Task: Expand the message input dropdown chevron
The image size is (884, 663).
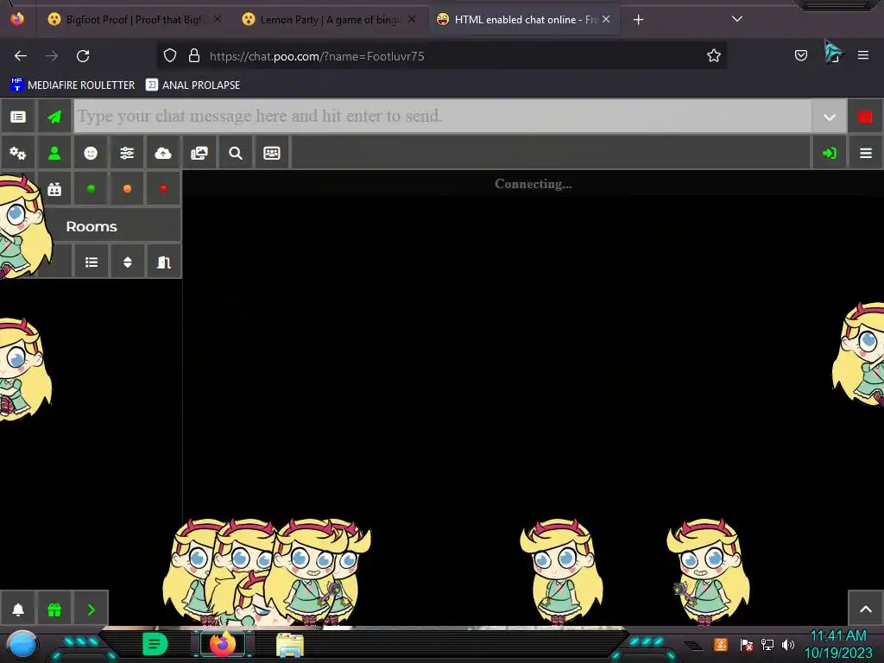Action: (830, 117)
